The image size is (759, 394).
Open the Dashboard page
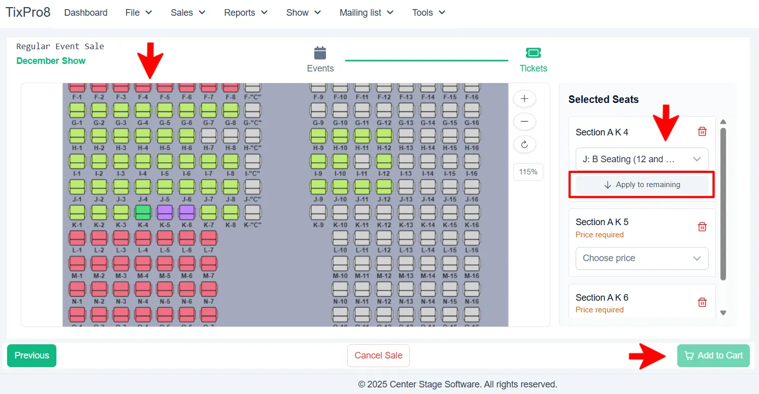click(x=86, y=13)
